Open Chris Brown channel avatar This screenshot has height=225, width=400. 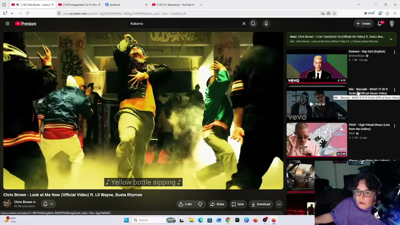tap(7, 204)
